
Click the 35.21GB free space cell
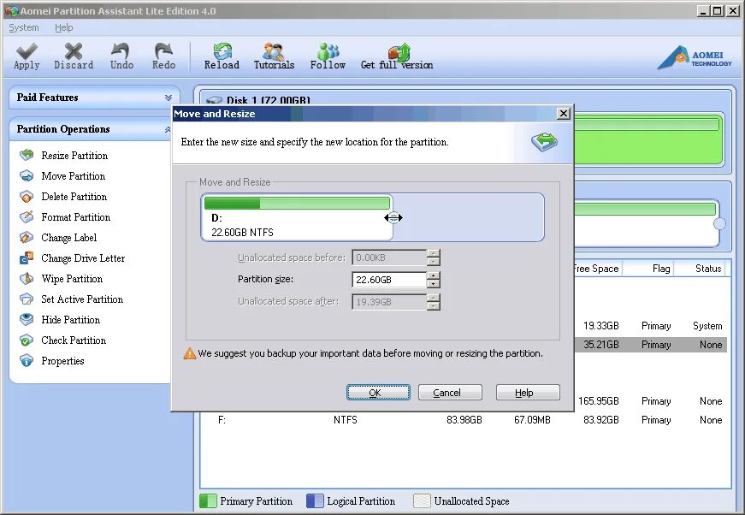click(x=601, y=345)
